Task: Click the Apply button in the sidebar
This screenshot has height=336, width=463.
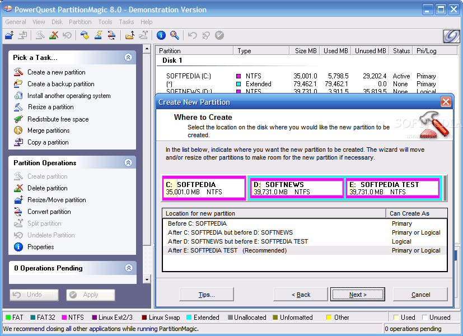Action: click(91, 295)
